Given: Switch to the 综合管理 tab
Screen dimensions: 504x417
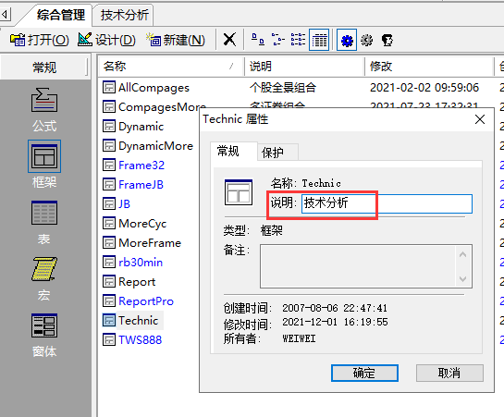Looking at the screenshot, I should point(61,15).
